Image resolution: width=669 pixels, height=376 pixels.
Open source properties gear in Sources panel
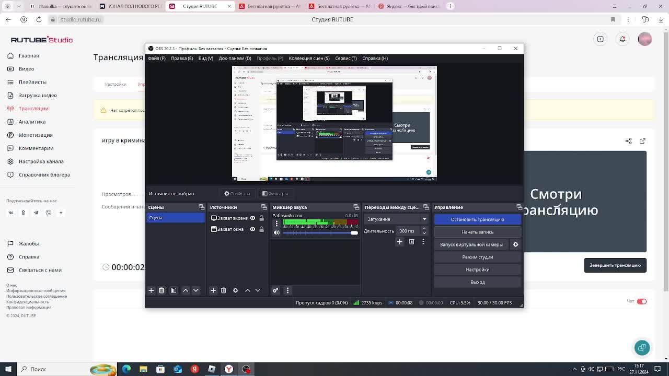click(236, 290)
